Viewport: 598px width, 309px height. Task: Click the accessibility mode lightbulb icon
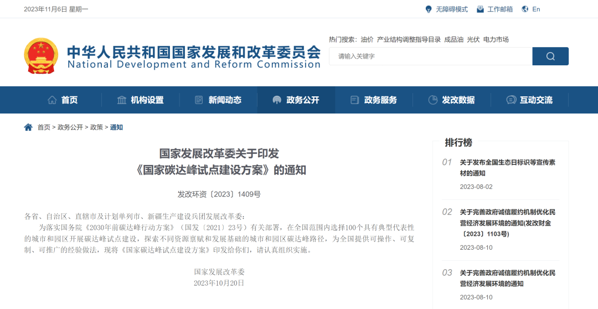(x=429, y=9)
